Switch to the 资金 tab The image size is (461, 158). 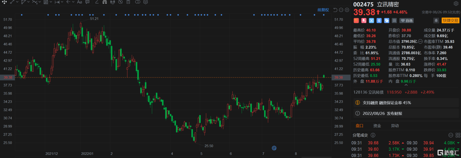377,126
